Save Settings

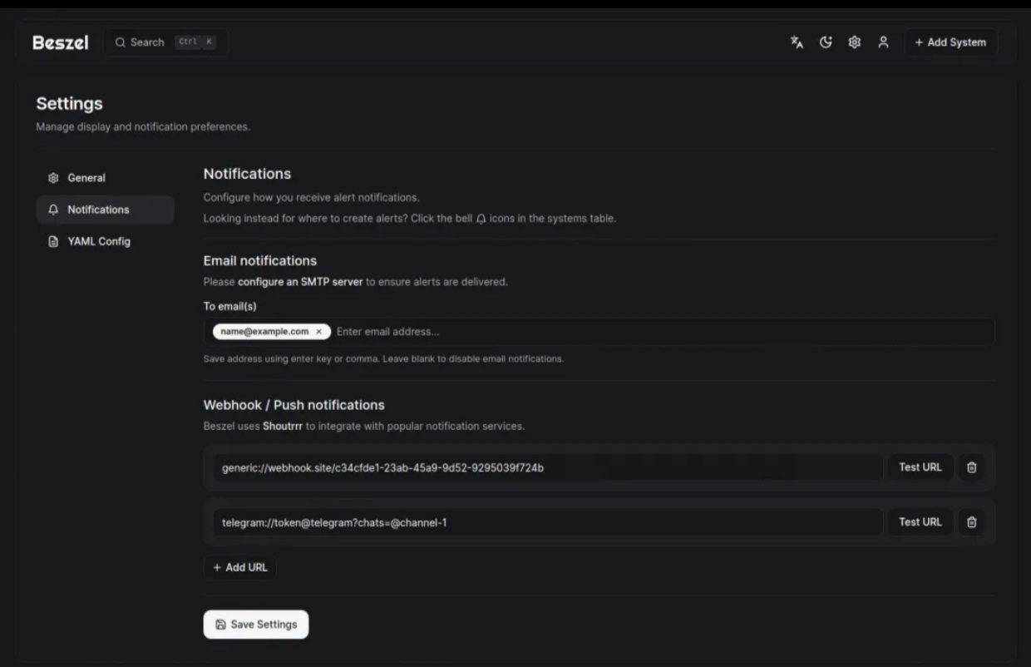point(255,625)
